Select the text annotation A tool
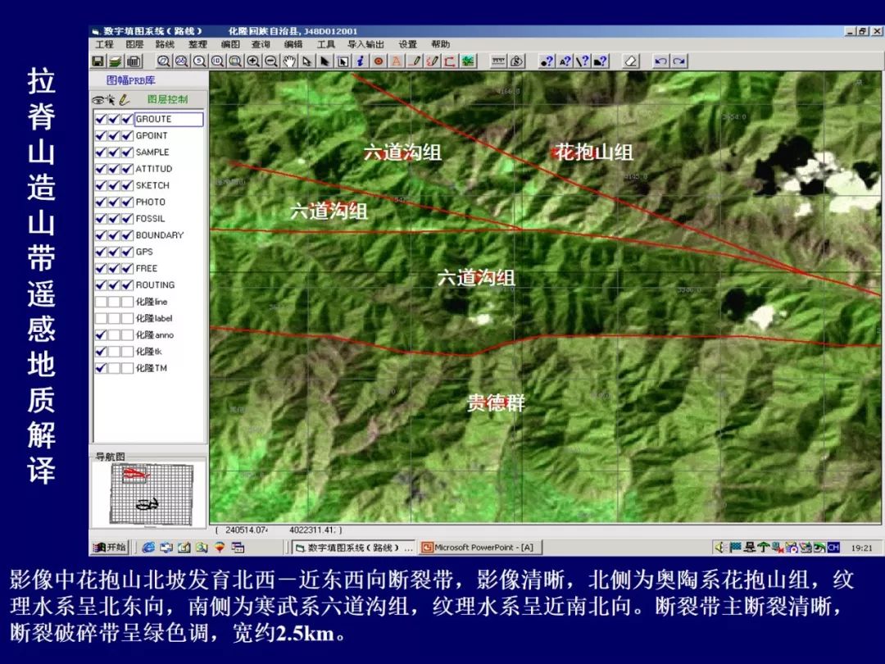 tap(397, 61)
